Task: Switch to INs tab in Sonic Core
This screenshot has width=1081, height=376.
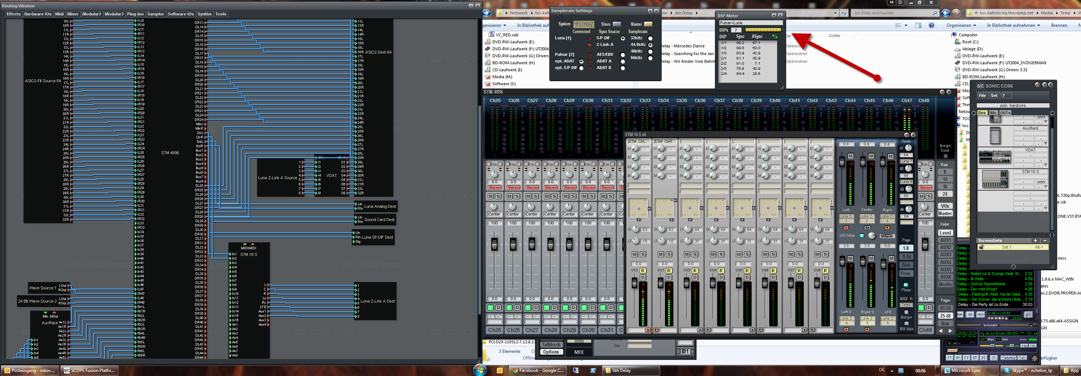Action: [993, 113]
